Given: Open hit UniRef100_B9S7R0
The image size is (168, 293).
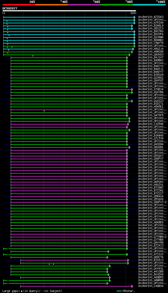Looking at the screenshot, I should [151, 31].
